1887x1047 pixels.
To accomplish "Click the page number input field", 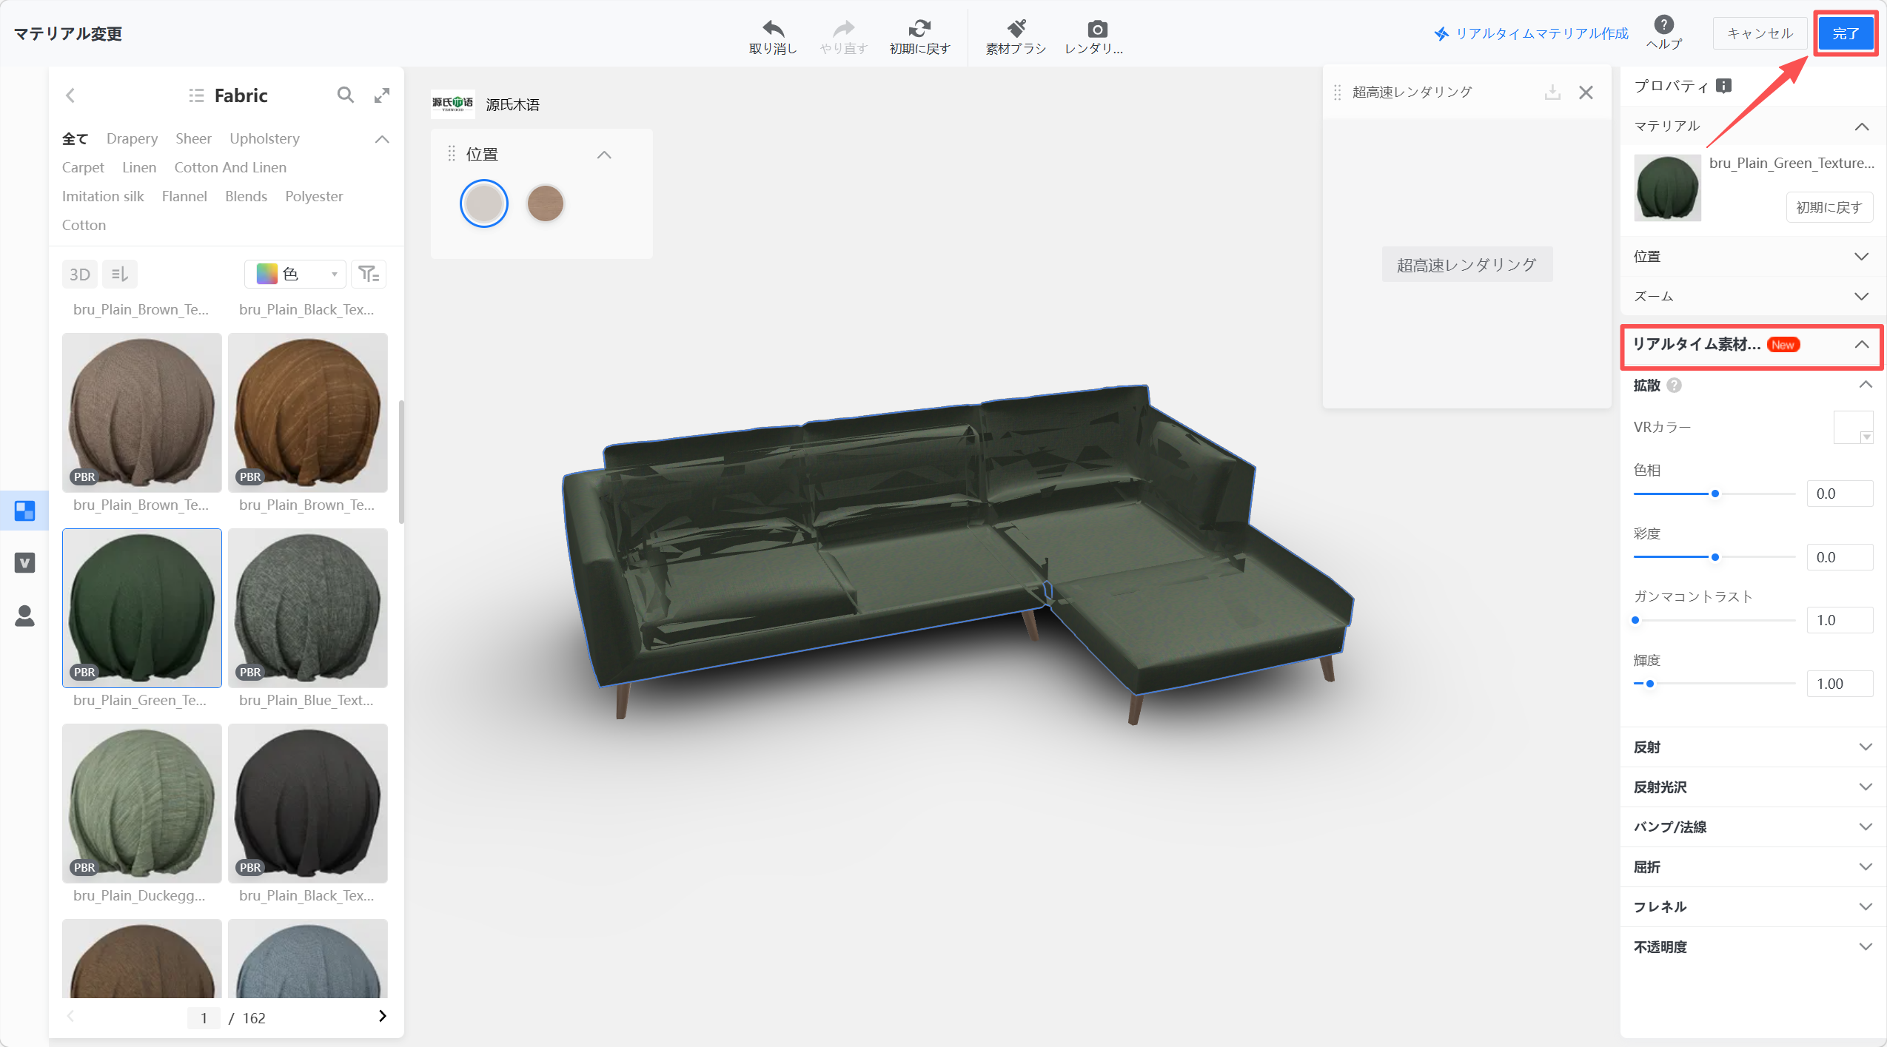I will coord(204,1018).
